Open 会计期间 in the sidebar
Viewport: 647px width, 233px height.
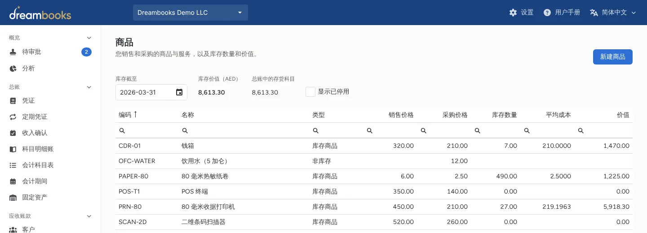click(x=50, y=181)
